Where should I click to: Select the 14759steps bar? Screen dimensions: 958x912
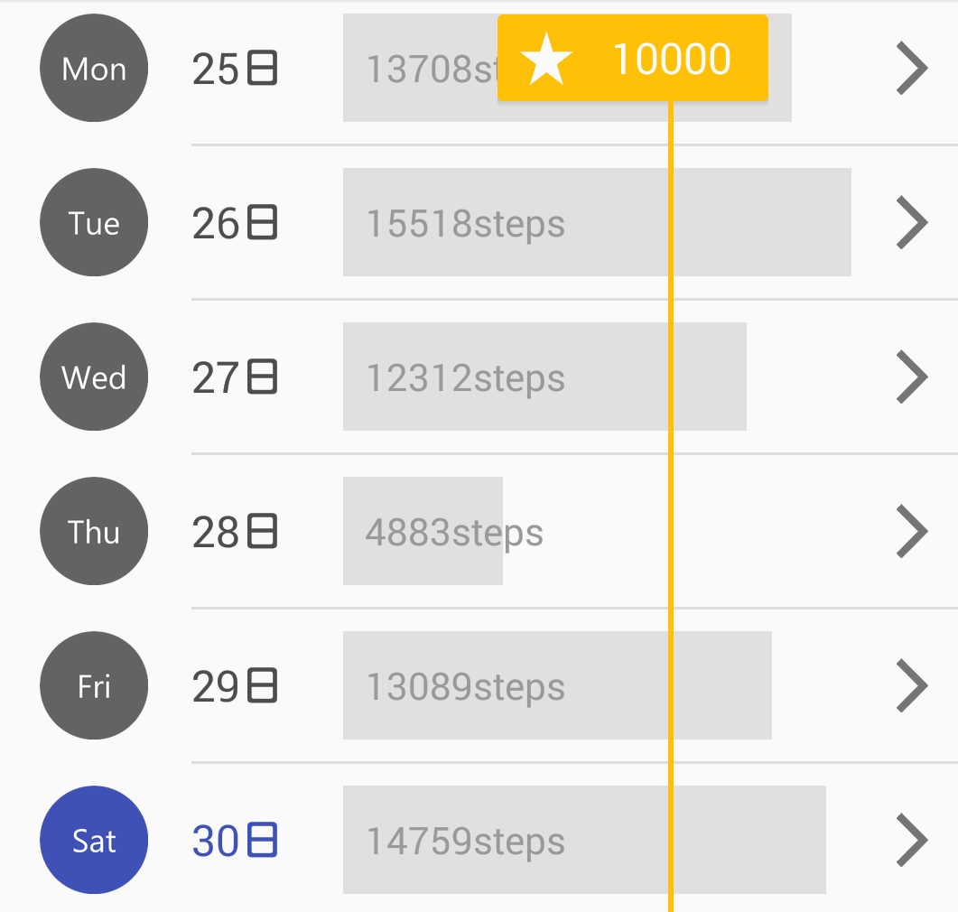pyautogui.click(x=584, y=840)
